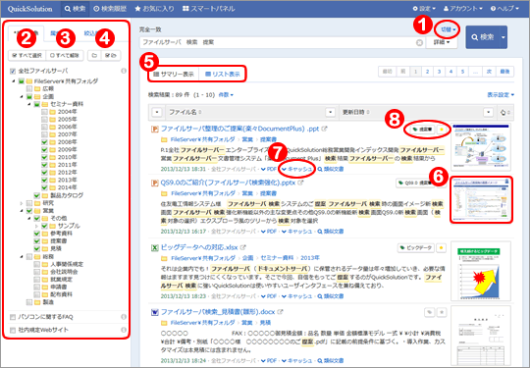Screen dimensions: 530x368
Task: Toggle the 全社ファイルサーバ checkbox
Action: click(x=13, y=72)
